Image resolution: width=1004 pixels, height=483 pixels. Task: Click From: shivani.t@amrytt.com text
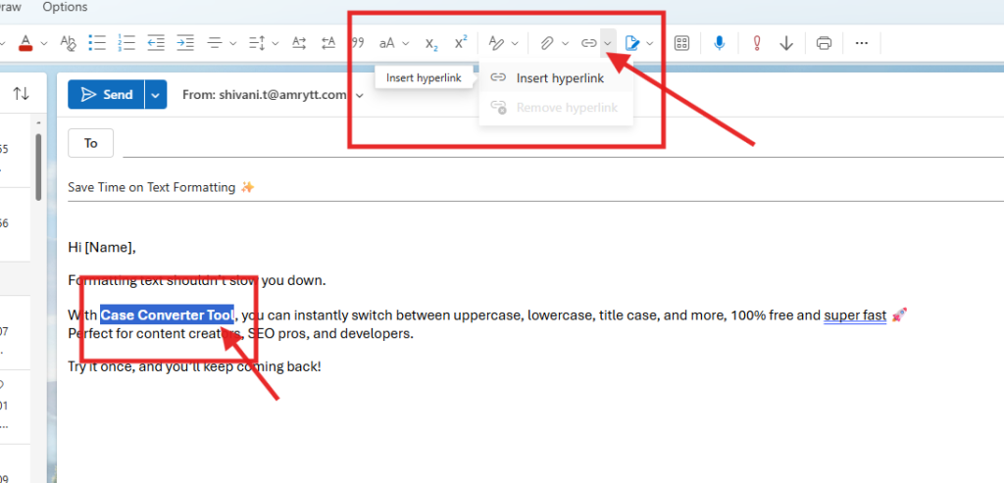point(265,95)
